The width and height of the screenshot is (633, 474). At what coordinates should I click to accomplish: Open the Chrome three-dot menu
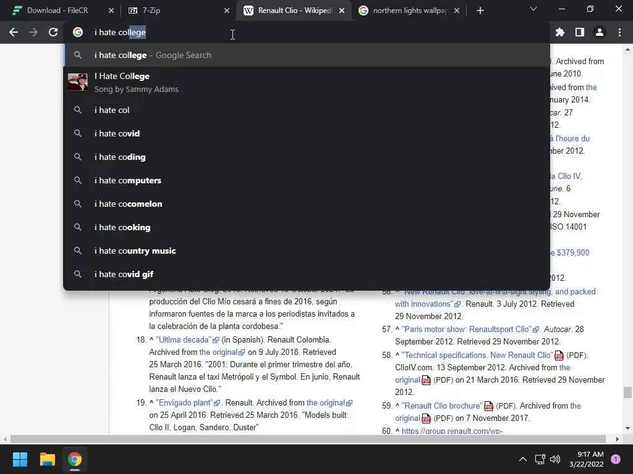(x=619, y=32)
